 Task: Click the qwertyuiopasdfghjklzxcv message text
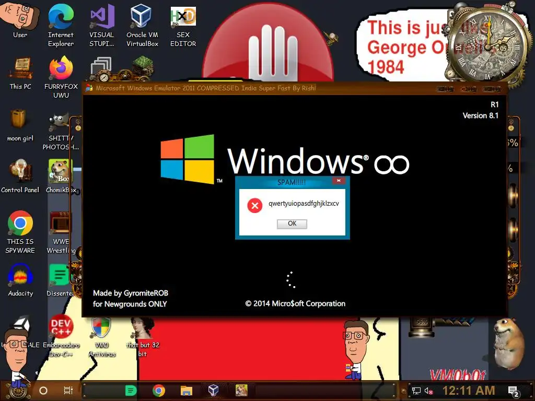304,204
